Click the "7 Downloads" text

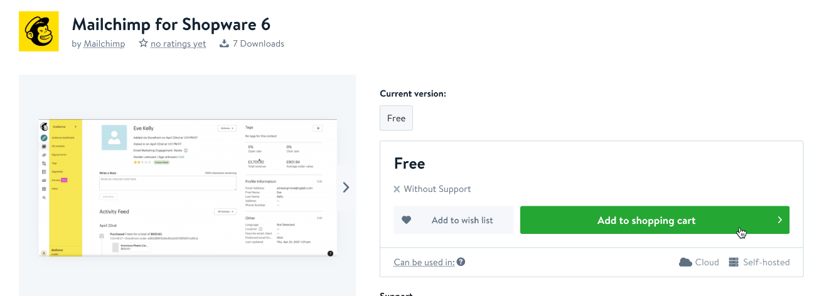coord(258,44)
